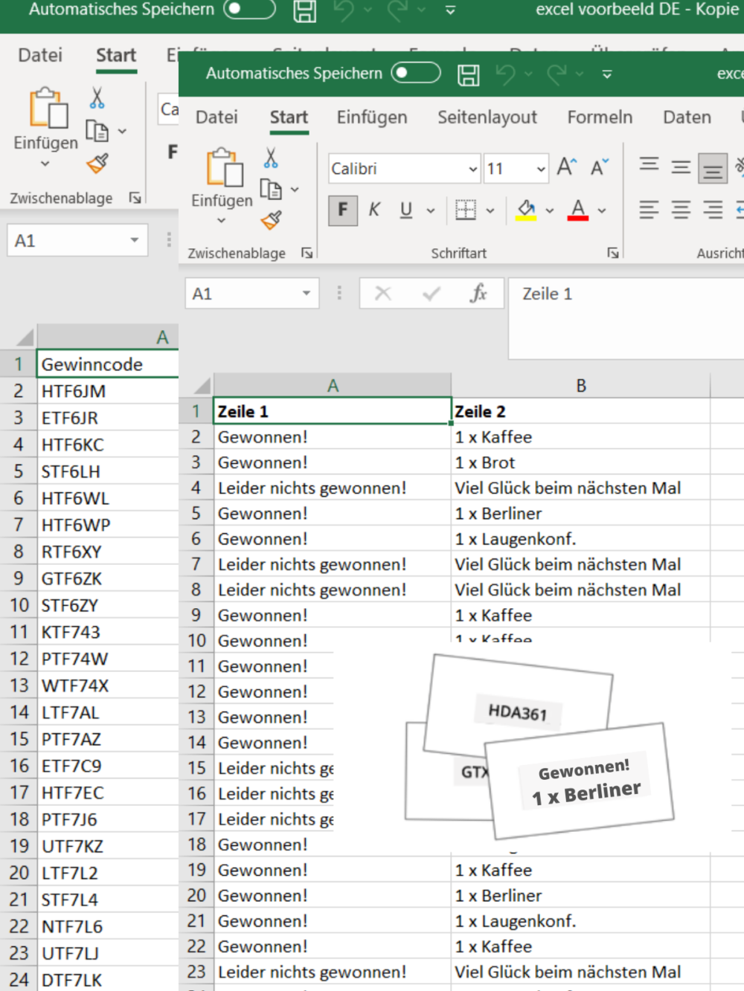Toggle Automatisches Speichern in the front window
The width and height of the screenshot is (744, 991).
(416, 73)
